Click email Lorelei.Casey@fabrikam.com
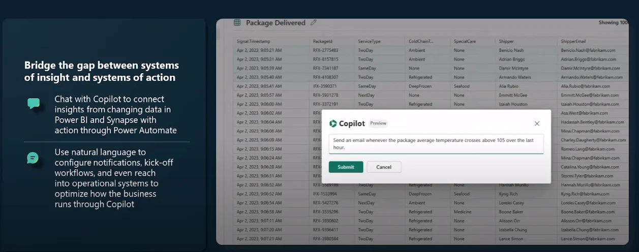Viewport: 639px width, 252px height. 588,203
